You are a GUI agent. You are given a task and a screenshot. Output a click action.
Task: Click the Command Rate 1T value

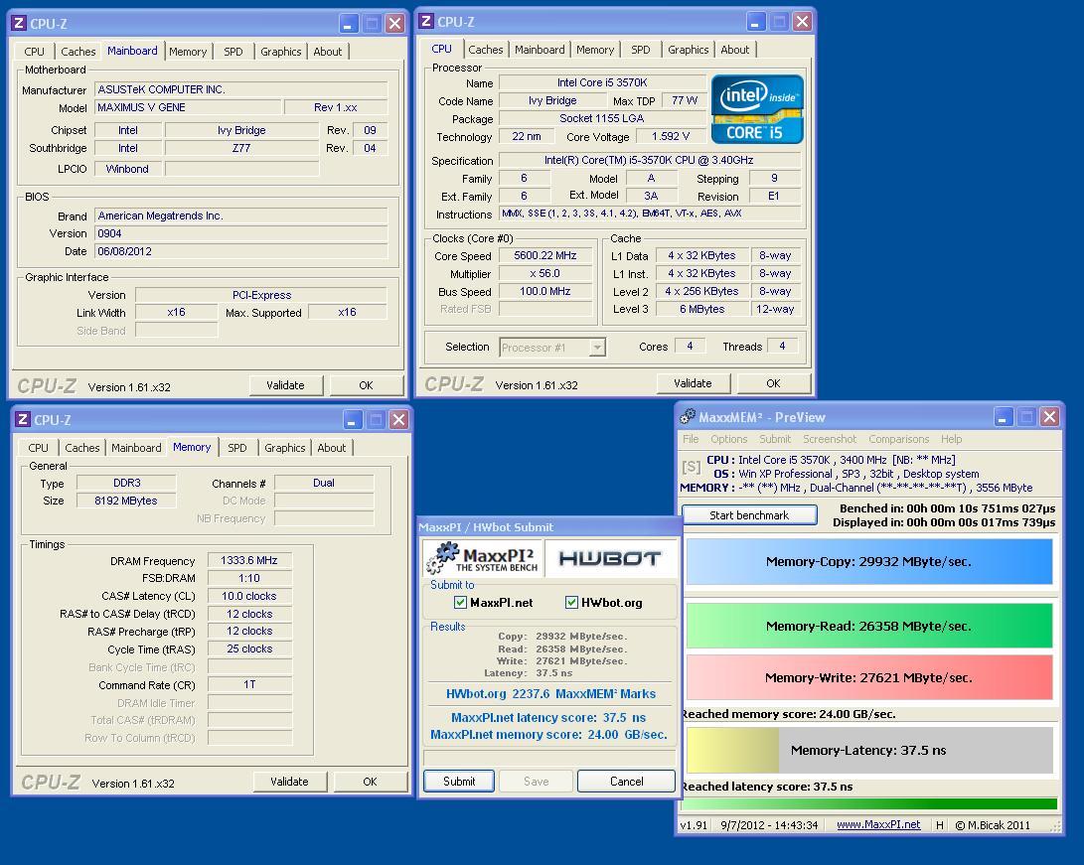tap(248, 684)
